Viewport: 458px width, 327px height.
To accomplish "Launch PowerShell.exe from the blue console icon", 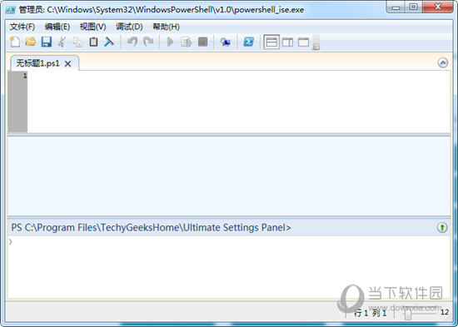I will coord(249,42).
